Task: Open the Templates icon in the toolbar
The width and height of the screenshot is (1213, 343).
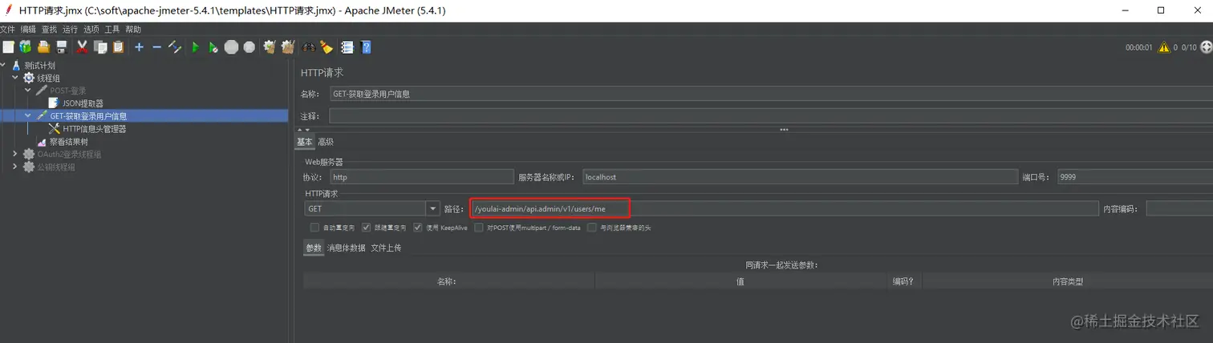Action: 26,47
